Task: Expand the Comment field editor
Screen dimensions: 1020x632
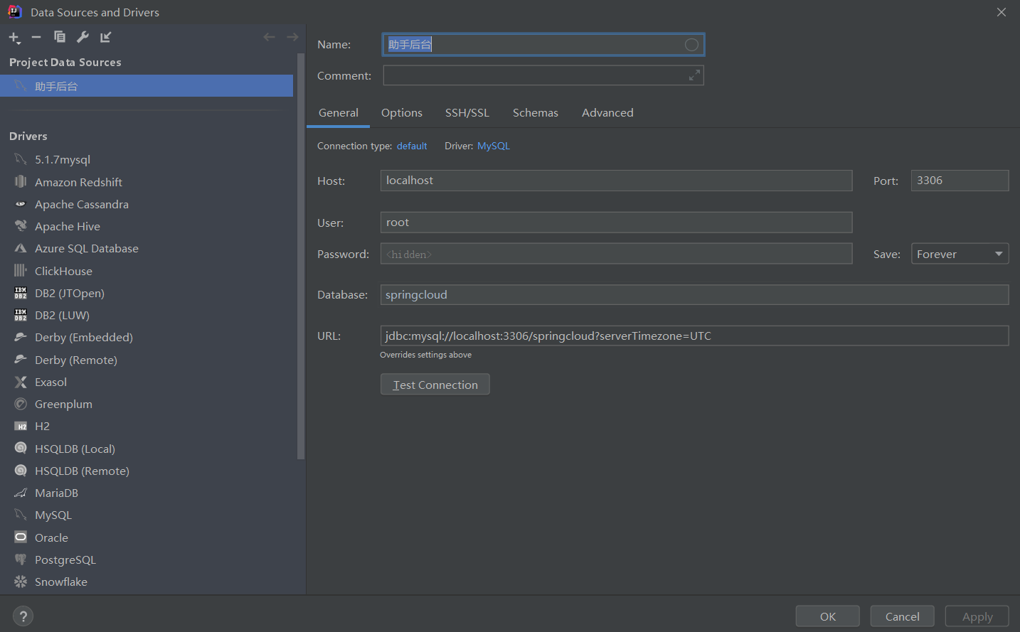Action: pos(694,75)
